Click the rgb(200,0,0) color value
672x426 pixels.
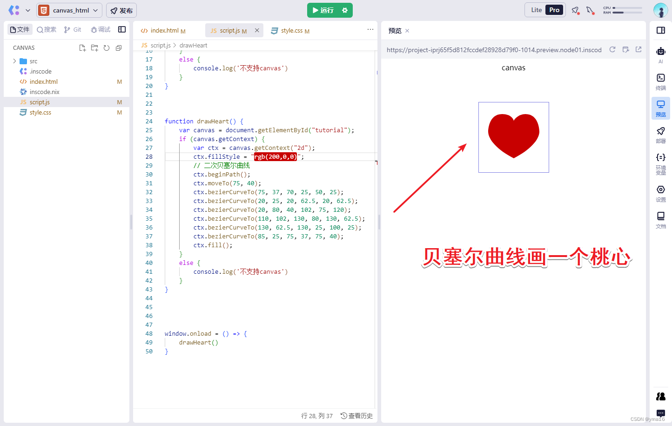(275, 157)
